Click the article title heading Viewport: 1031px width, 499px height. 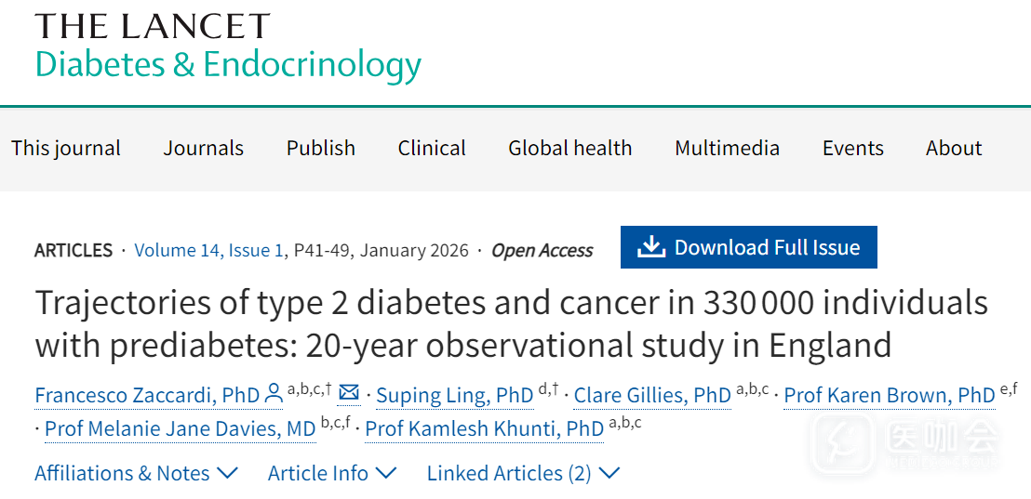pos(511,323)
